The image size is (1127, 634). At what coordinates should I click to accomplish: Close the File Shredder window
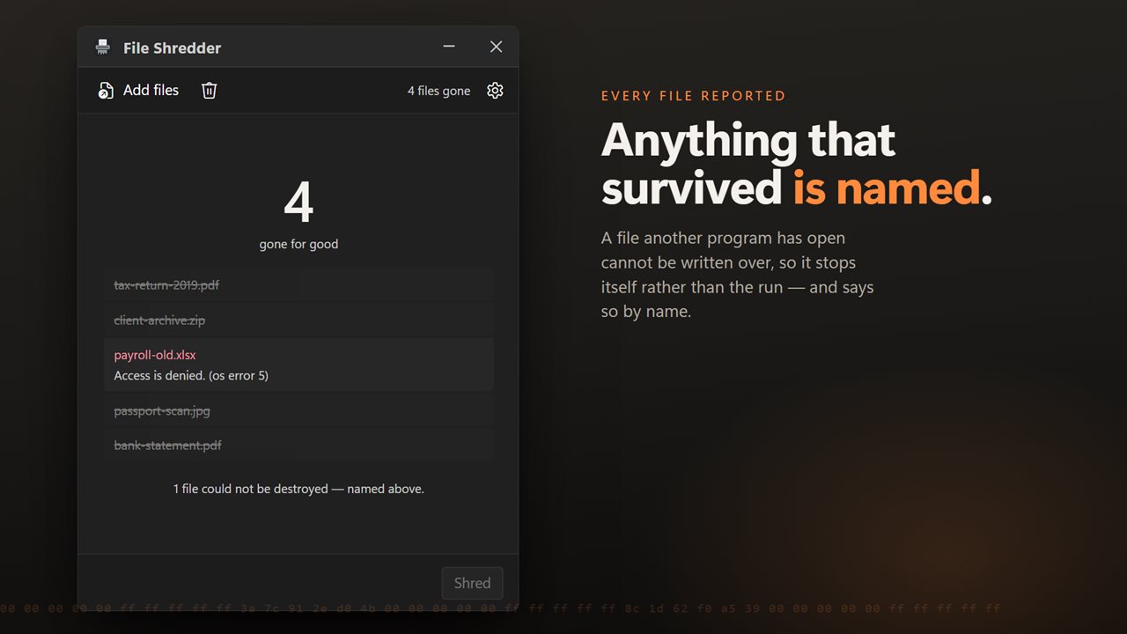click(x=496, y=47)
